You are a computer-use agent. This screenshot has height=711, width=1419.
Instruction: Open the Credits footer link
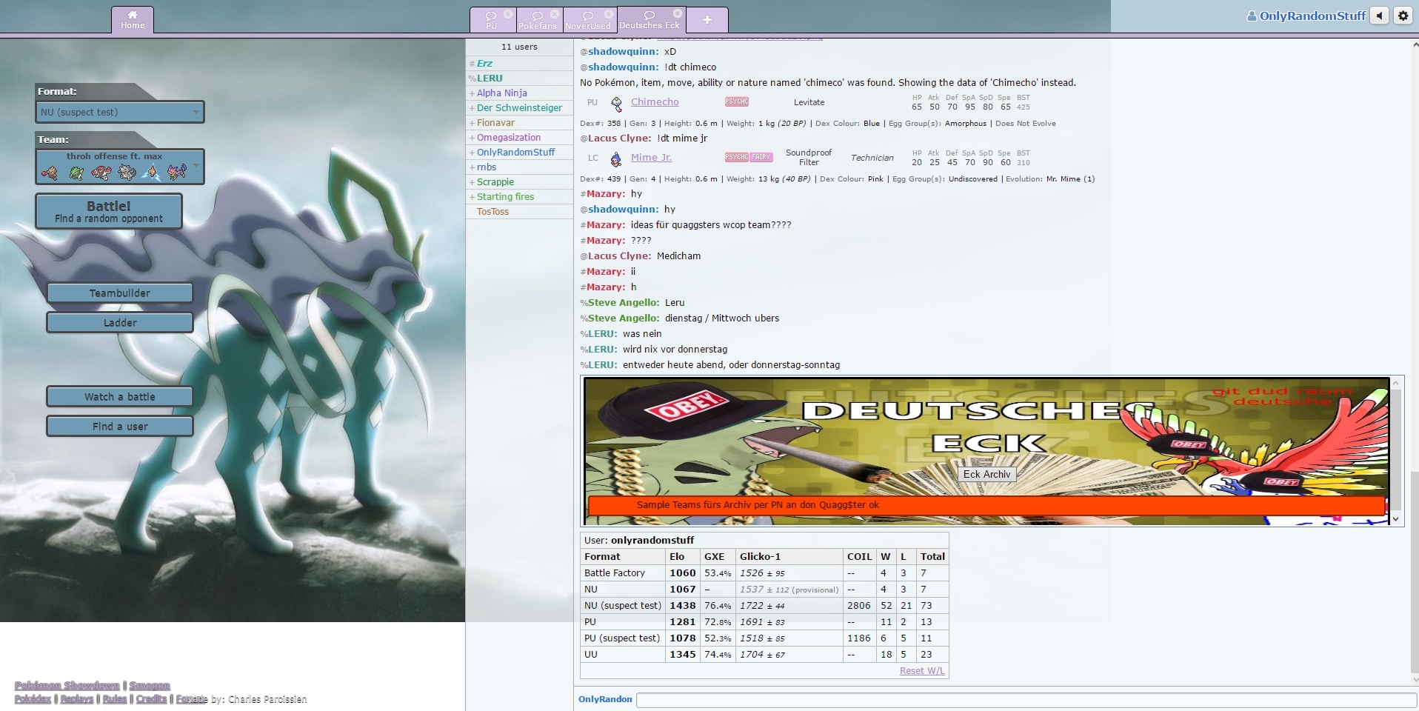151,699
